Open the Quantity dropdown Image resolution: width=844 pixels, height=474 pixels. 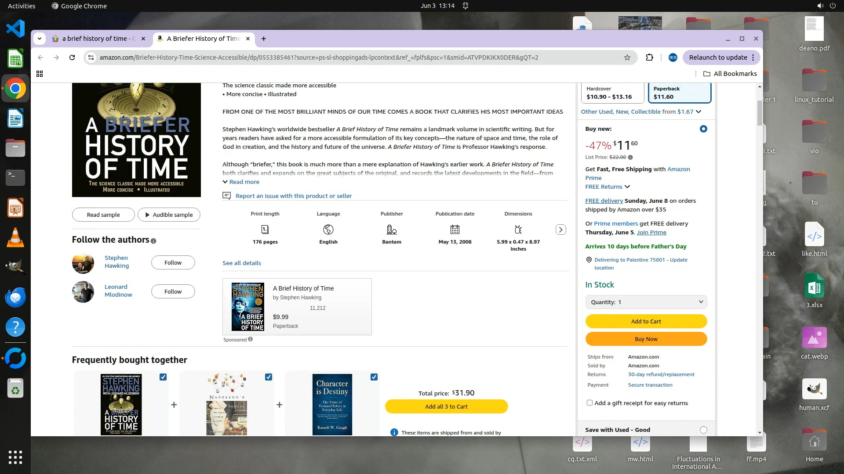point(646,302)
